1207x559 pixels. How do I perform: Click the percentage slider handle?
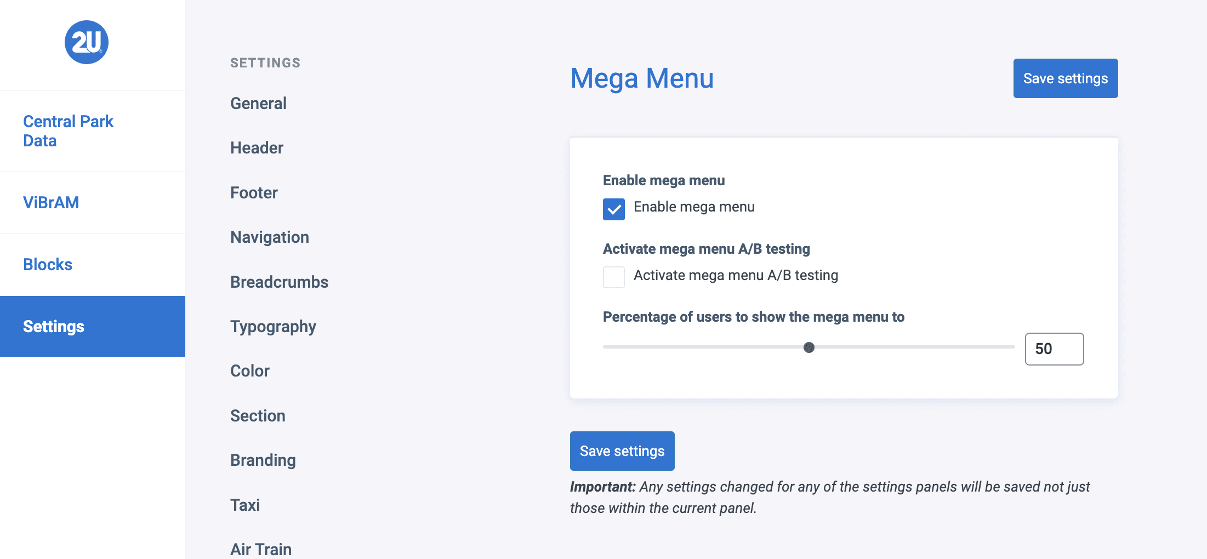click(x=809, y=347)
